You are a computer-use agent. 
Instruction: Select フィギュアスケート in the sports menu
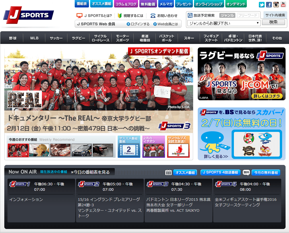point(211,38)
